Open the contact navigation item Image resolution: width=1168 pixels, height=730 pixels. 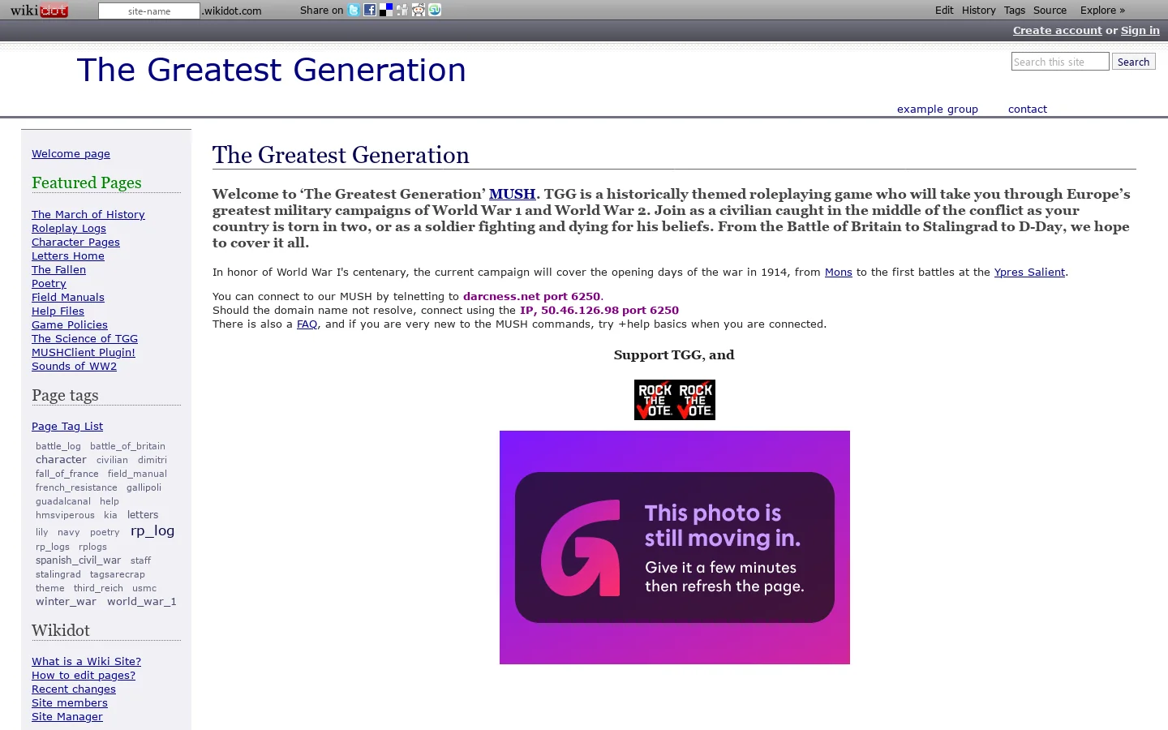(1028, 109)
